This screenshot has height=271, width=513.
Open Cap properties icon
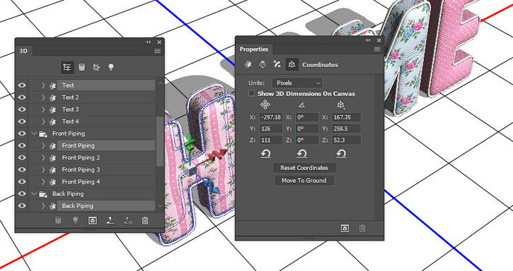277,65
